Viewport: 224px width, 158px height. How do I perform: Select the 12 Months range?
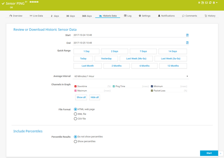(173, 66)
